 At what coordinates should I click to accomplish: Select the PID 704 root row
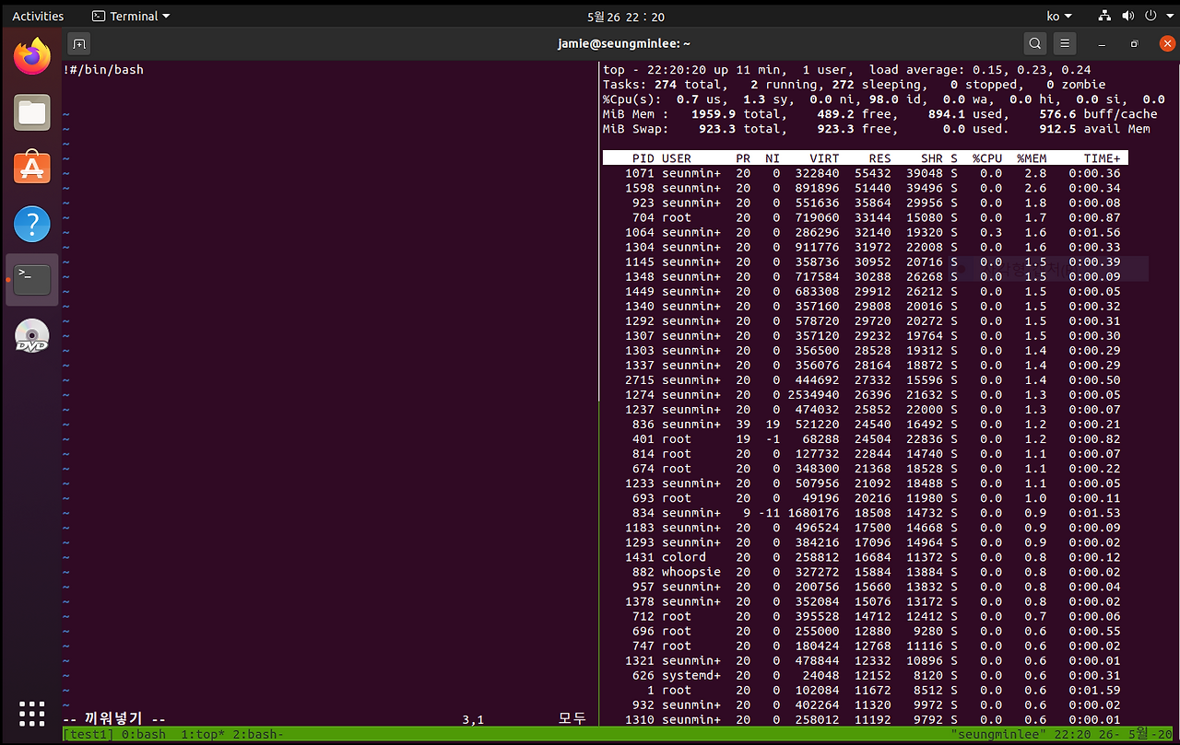pos(866,217)
